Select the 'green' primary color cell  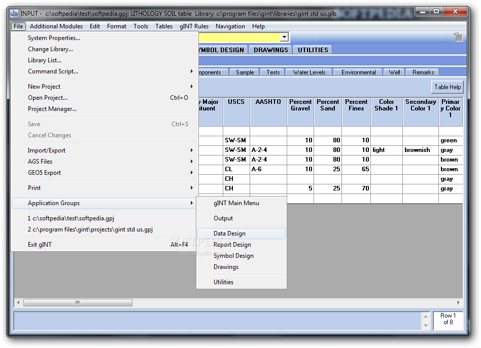click(x=451, y=140)
